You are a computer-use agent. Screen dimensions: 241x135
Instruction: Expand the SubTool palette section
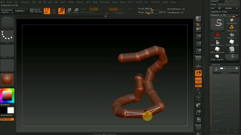point(216,65)
